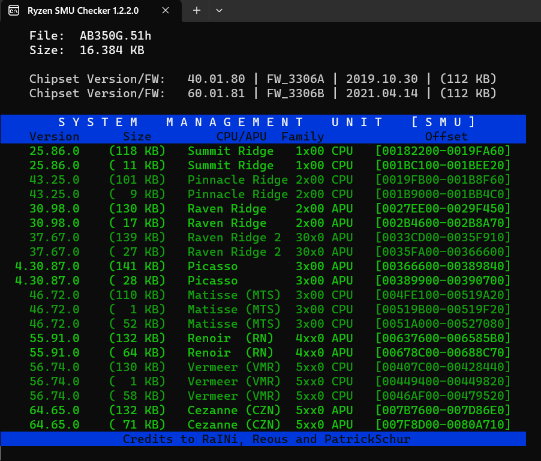Click the file name AB350G.51h
541x461 pixels.
click(x=115, y=35)
